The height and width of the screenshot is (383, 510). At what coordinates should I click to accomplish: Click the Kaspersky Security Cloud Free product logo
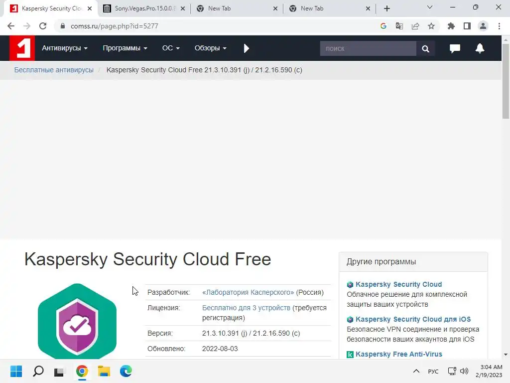77,321
